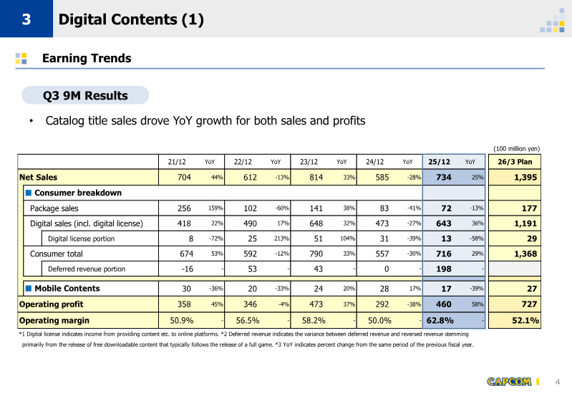Viewport: 572px width, 396px height.
Task: Select the 25/12 column header
Action: [439, 162]
